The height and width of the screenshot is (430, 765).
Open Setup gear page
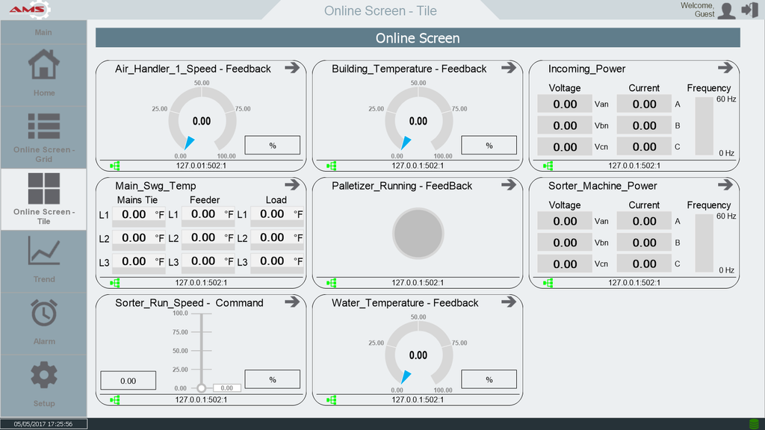click(x=43, y=375)
